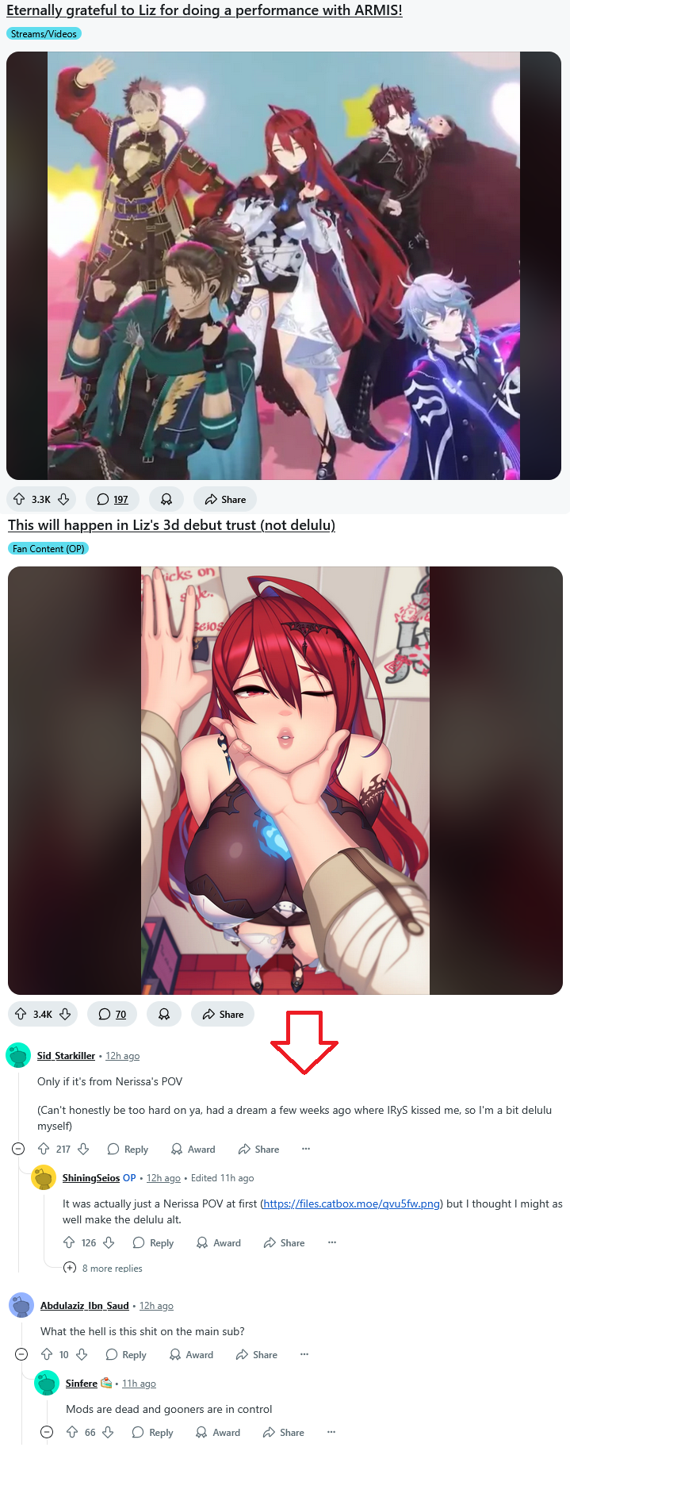Viewport: 677px width, 1501px height.
Task: Reply to Abdulaziz_Ibn_Saud's comment
Action: coord(127,1354)
